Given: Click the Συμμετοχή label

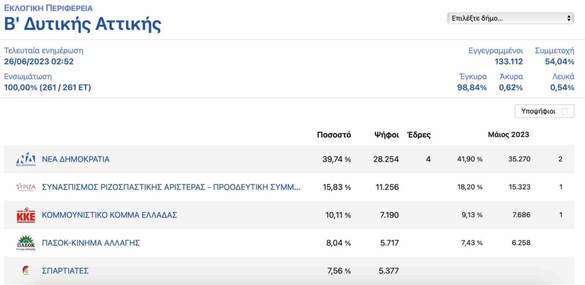Looking at the screenshot, I should click(555, 51).
